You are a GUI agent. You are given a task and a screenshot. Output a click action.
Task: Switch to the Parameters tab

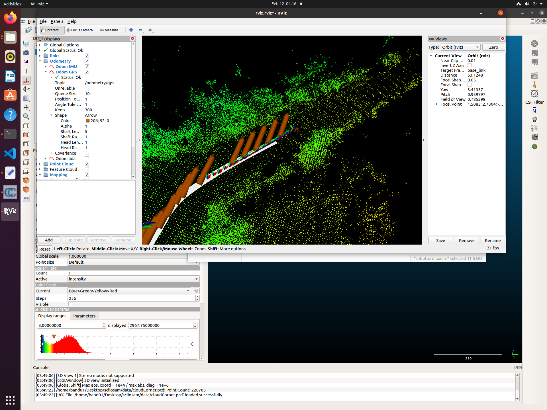pos(84,316)
